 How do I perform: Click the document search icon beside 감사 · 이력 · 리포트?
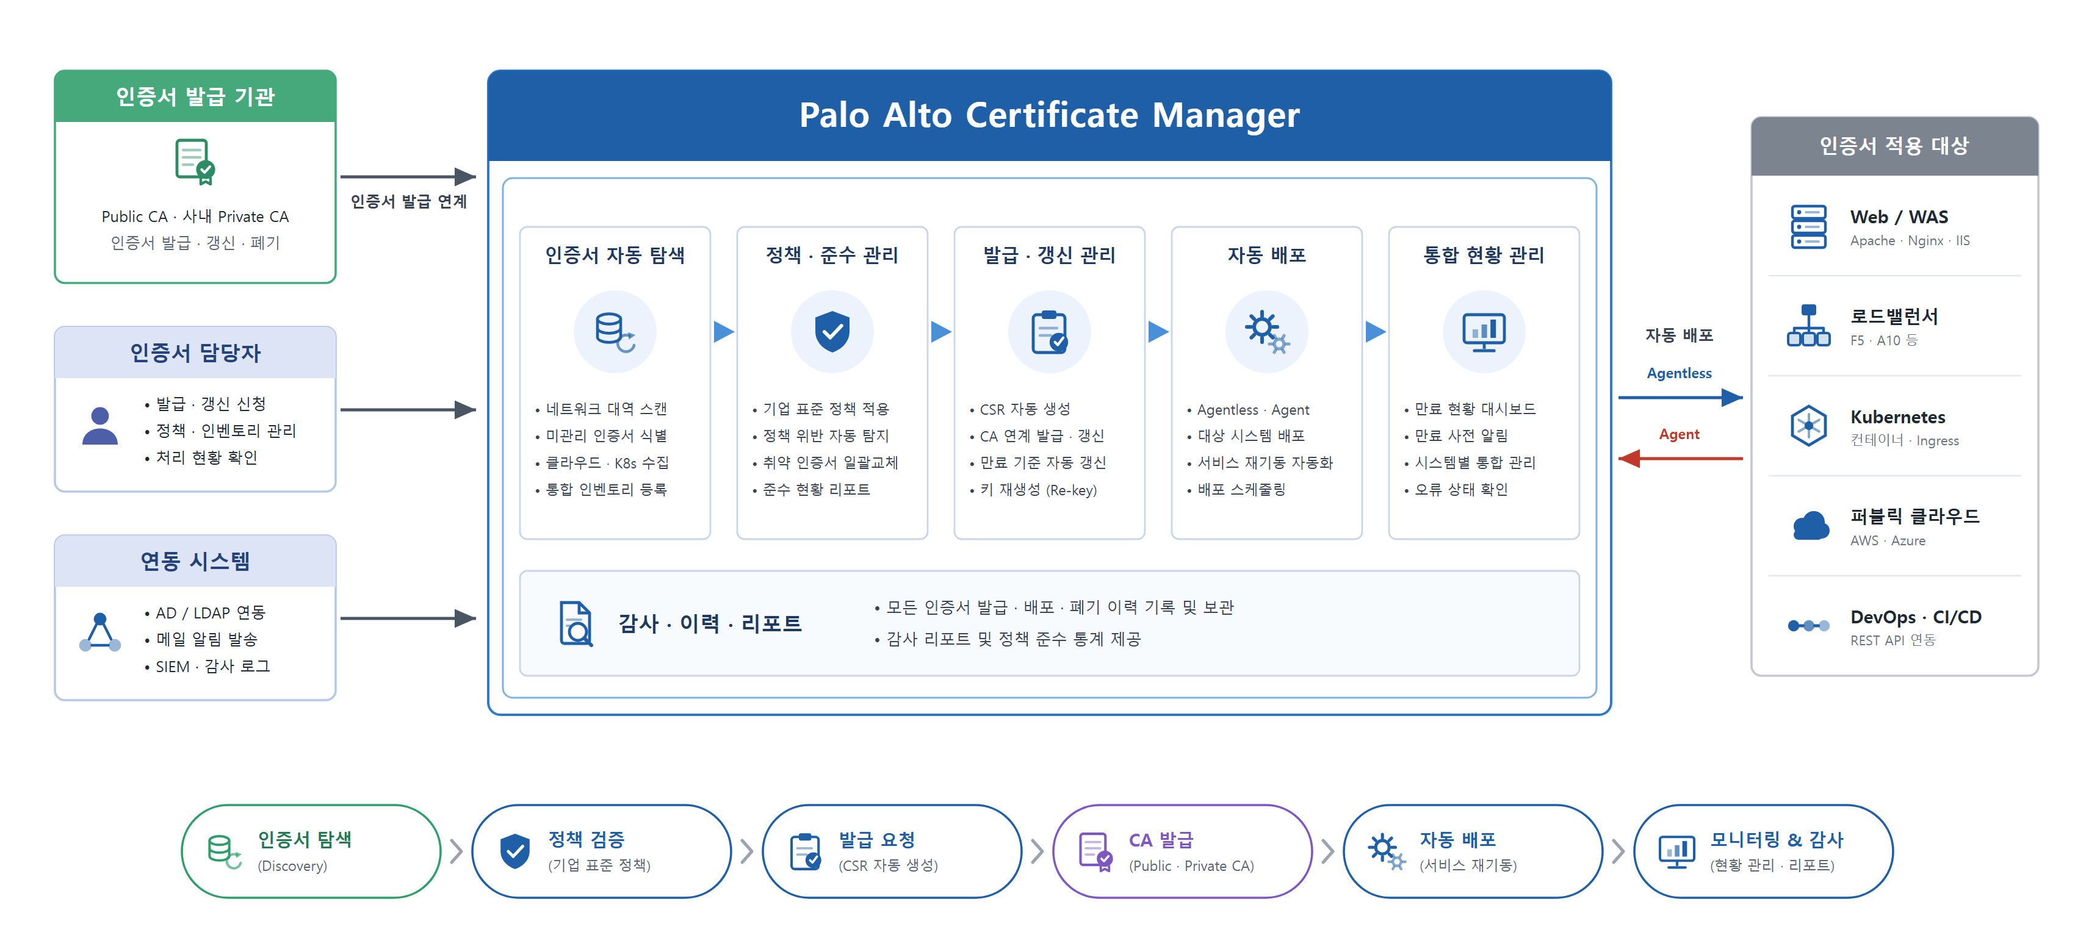(576, 624)
